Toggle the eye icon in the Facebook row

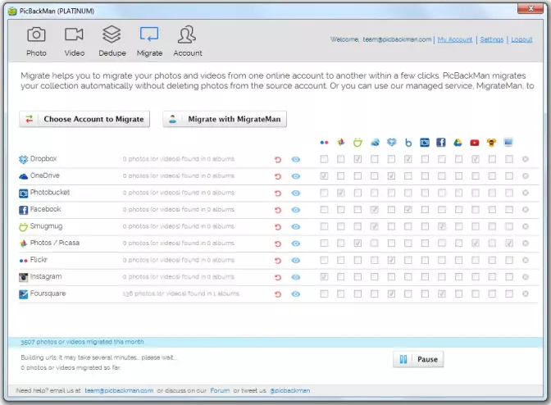(296, 210)
